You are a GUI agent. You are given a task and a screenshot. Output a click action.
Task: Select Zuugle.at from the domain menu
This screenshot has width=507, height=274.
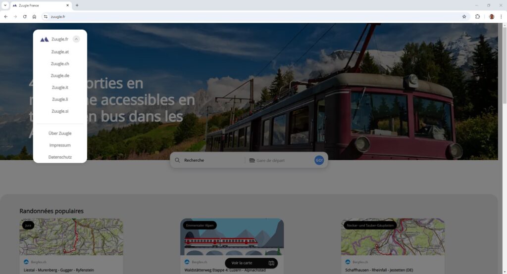point(60,52)
